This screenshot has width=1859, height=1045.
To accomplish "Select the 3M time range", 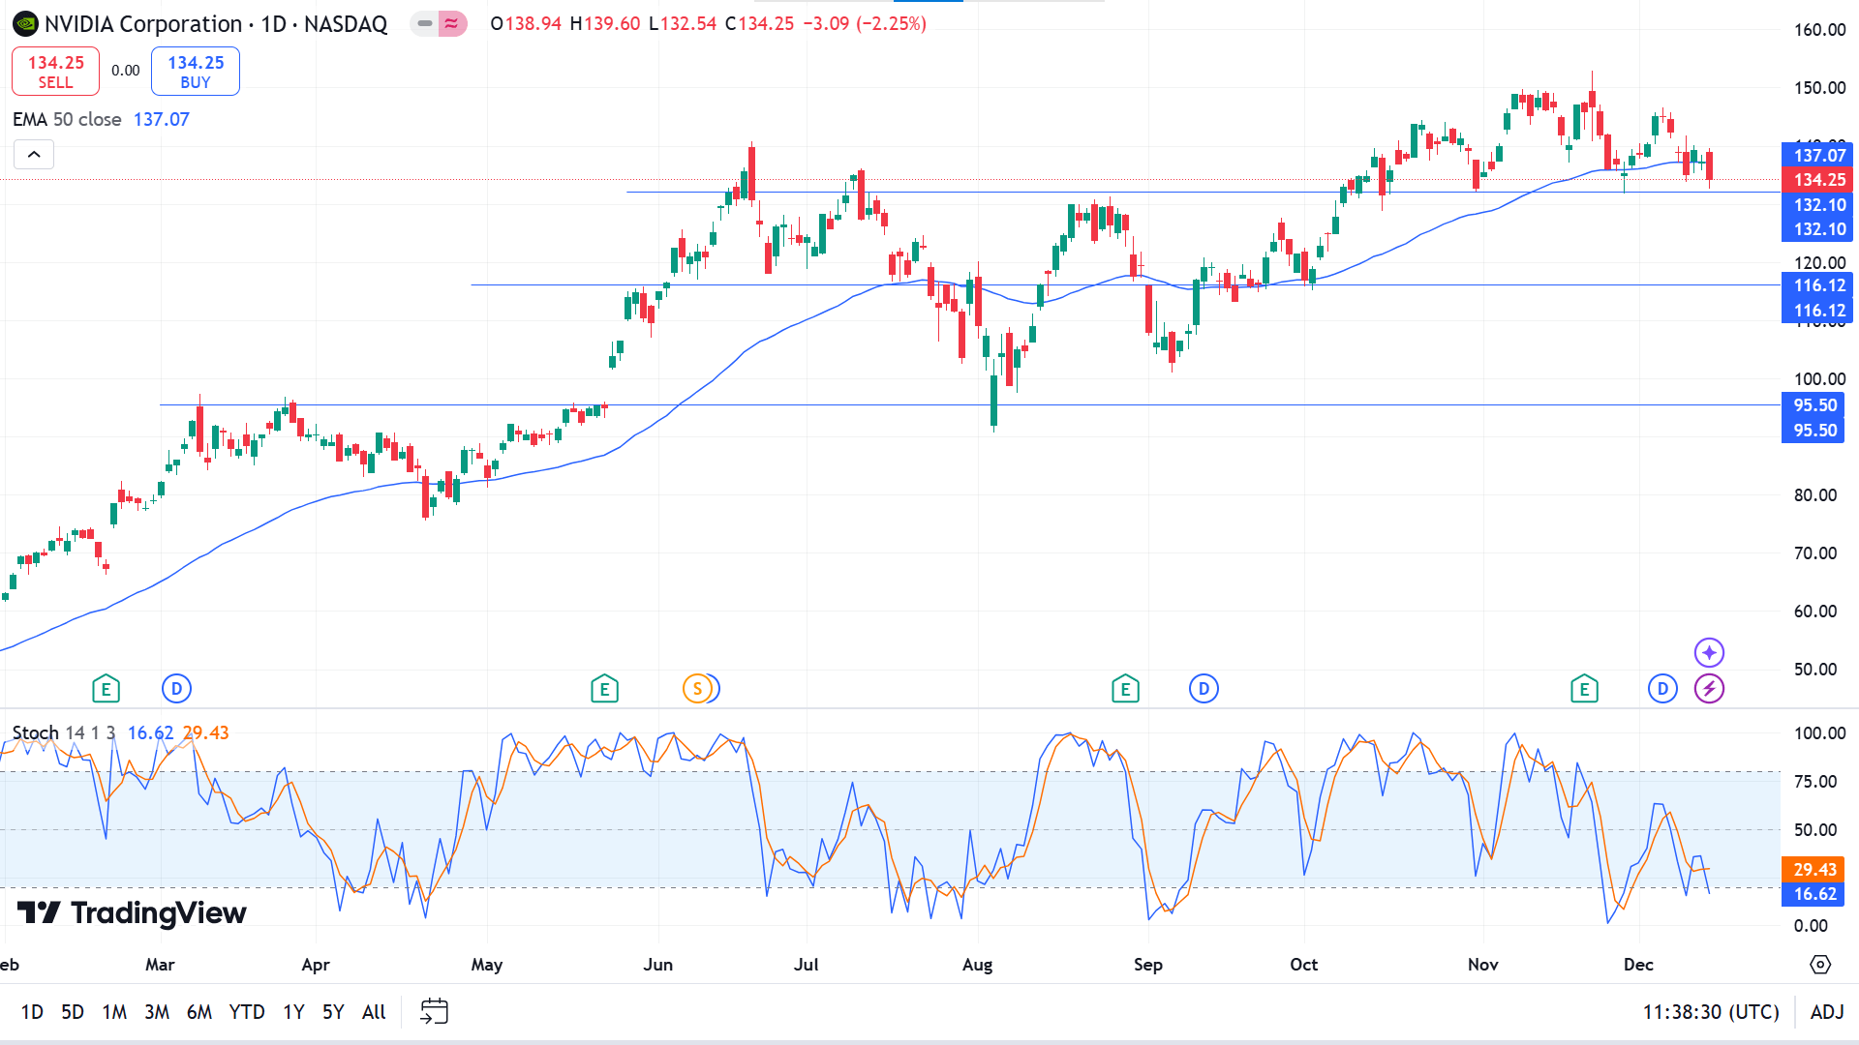I will click(x=157, y=1012).
